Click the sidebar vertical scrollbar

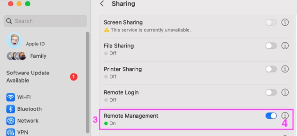tap(87, 81)
